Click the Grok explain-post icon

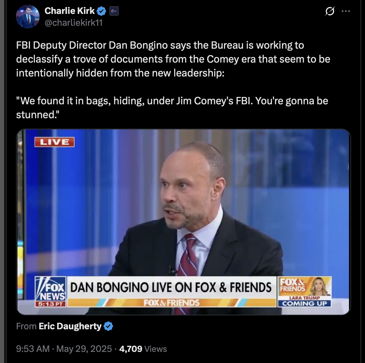coord(329,11)
